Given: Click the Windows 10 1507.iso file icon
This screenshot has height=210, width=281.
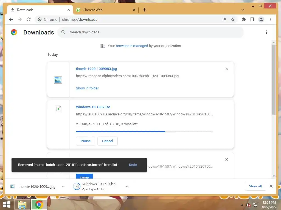Looking at the screenshot, I should click(58, 109).
